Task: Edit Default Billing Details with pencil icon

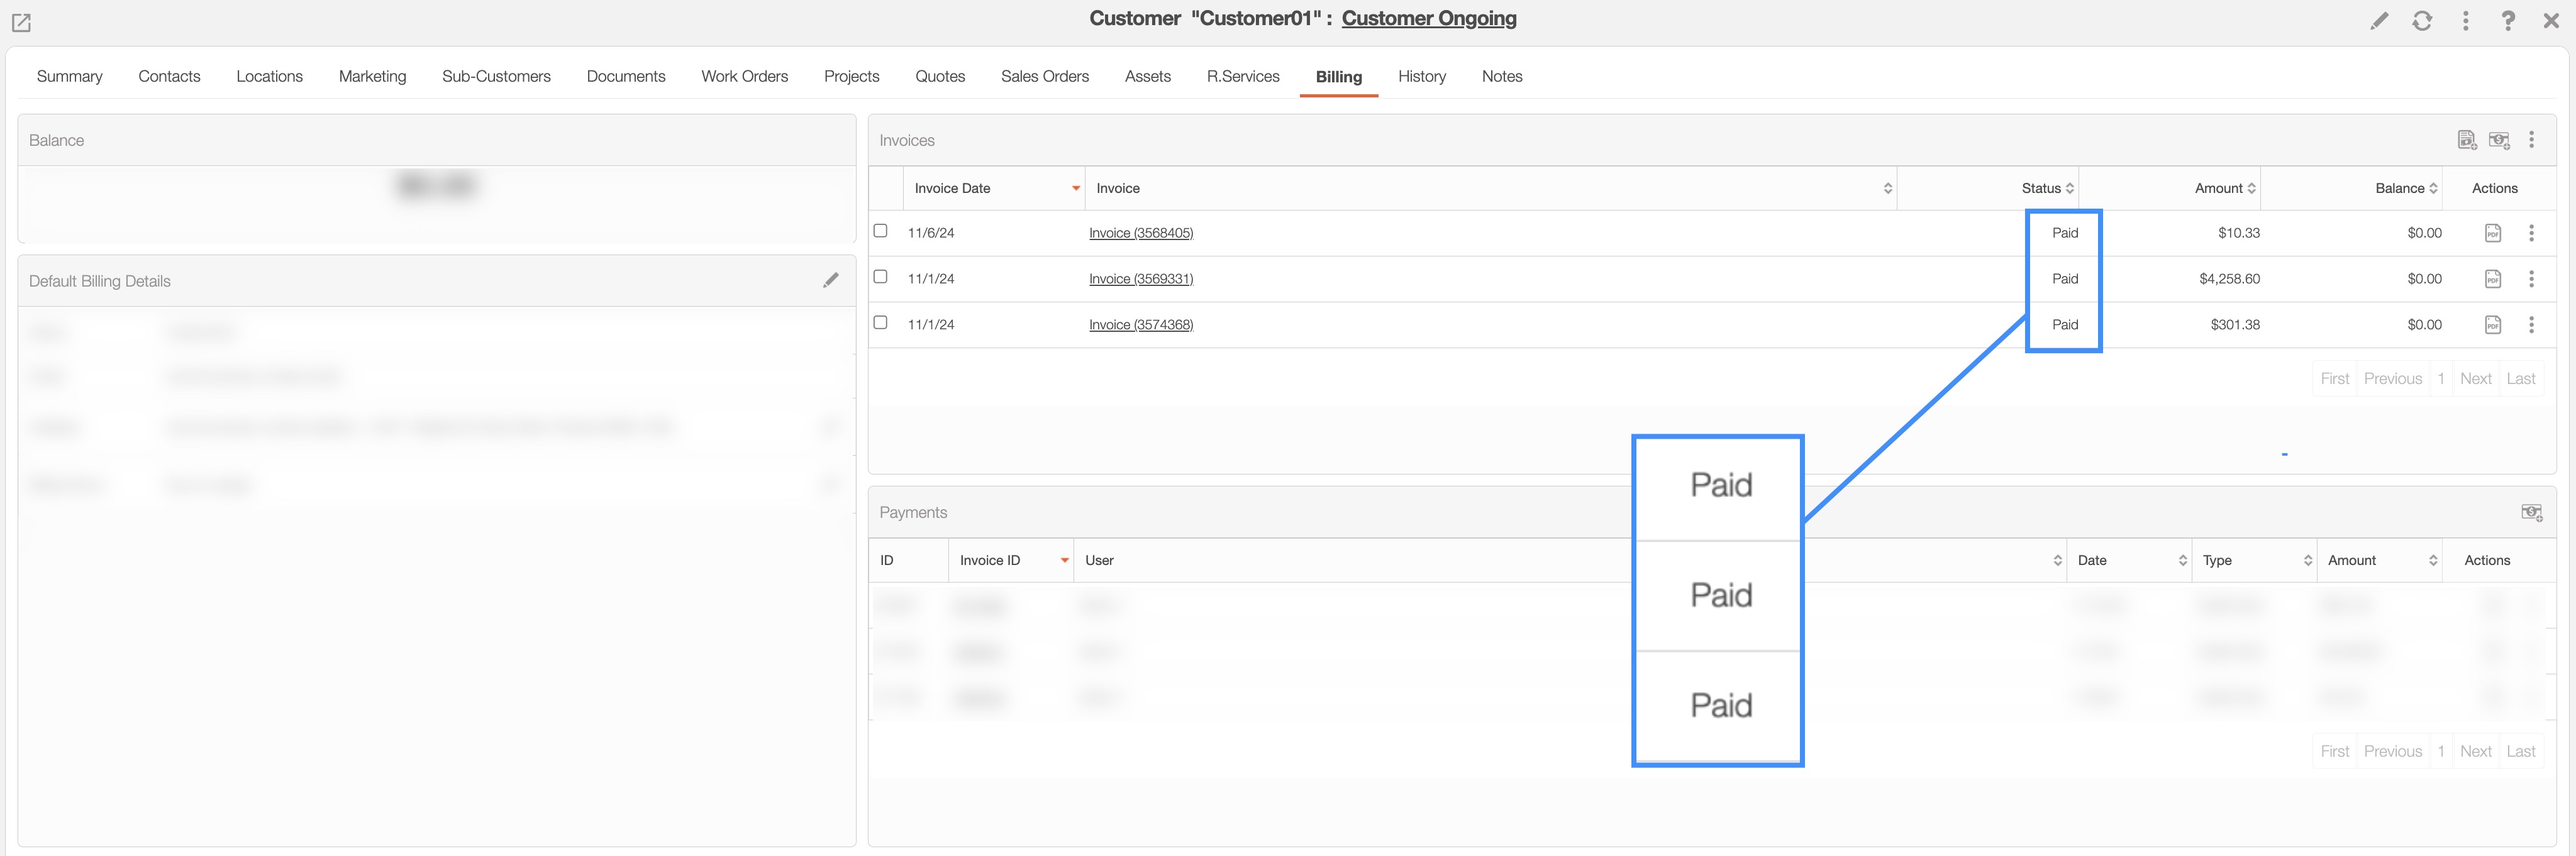Action: click(x=830, y=281)
